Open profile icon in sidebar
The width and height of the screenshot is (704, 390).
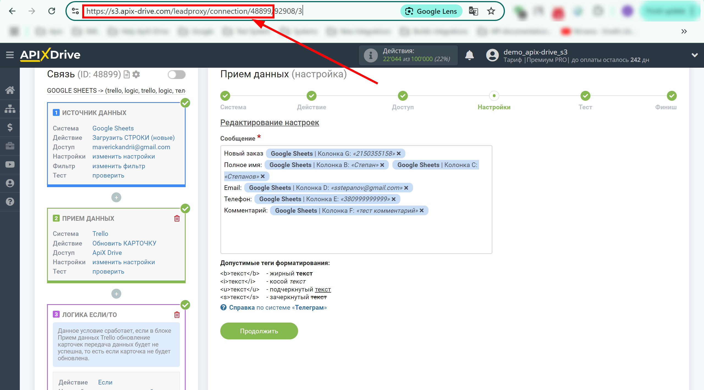coord(10,183)
